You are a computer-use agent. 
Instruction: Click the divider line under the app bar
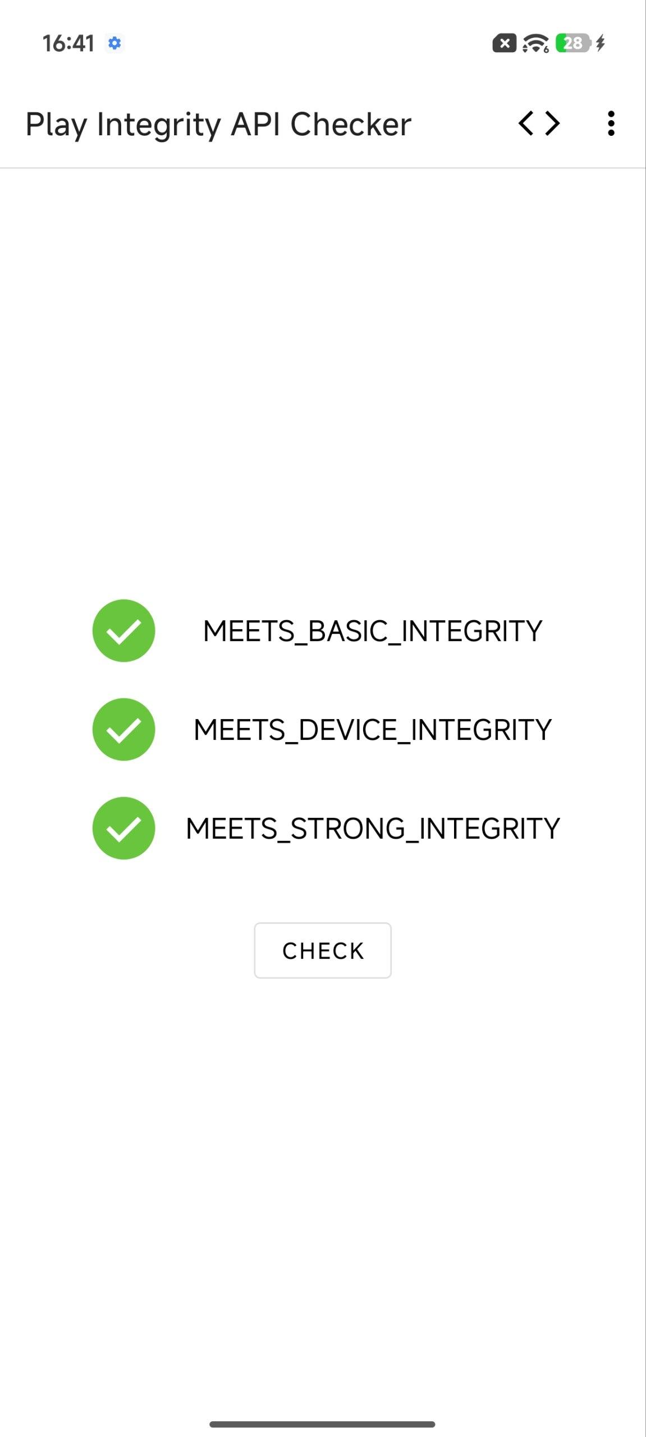(323, 168)
